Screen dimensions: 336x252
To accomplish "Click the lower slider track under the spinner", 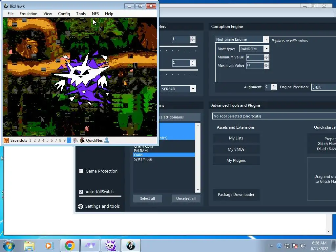I will coord(178,70).
